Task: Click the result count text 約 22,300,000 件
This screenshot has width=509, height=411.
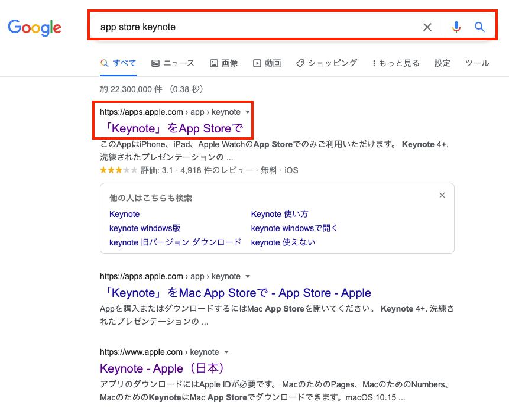Action: point(131,89)
